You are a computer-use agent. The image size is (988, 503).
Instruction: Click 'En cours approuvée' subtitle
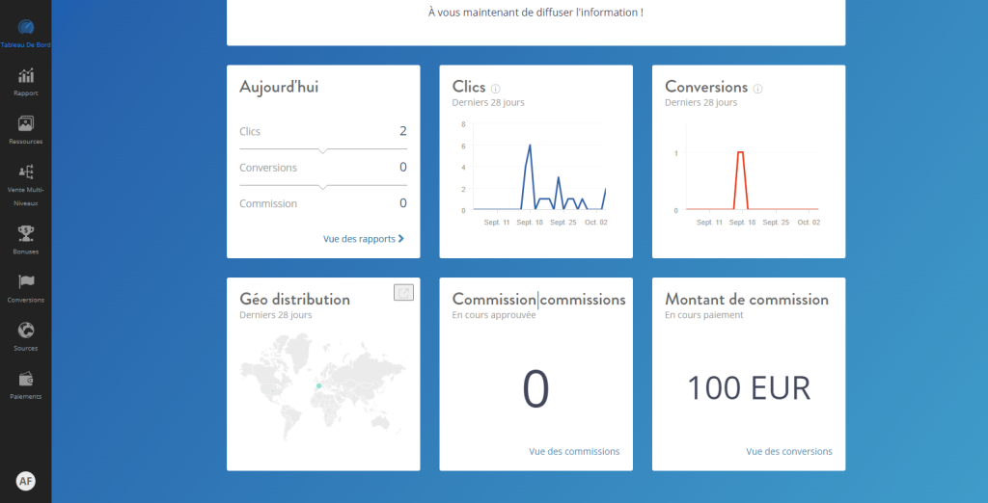[494, 315]
